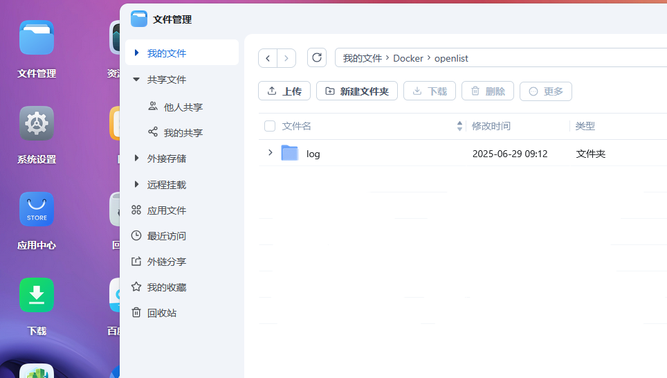Sort by 文件名 sort arrows

pos(459,126)
